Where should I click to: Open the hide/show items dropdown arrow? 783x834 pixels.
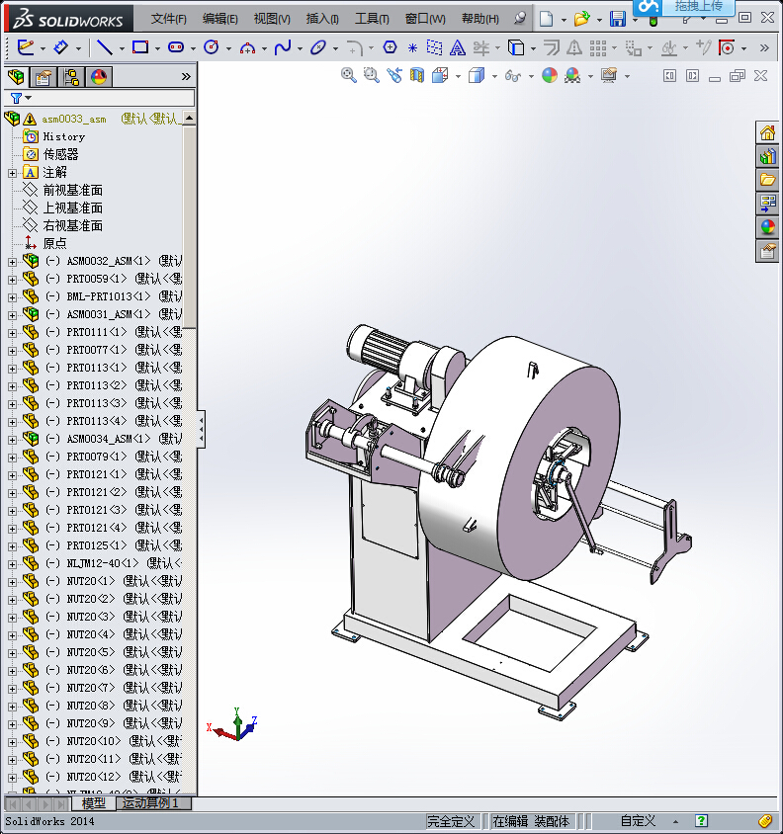coord(531,77)
